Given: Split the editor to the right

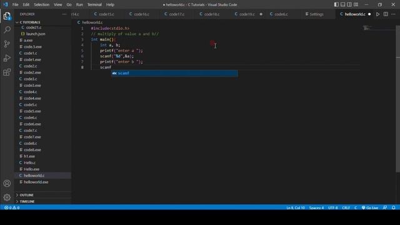Looking at the screenshot, I should (386, 14).
